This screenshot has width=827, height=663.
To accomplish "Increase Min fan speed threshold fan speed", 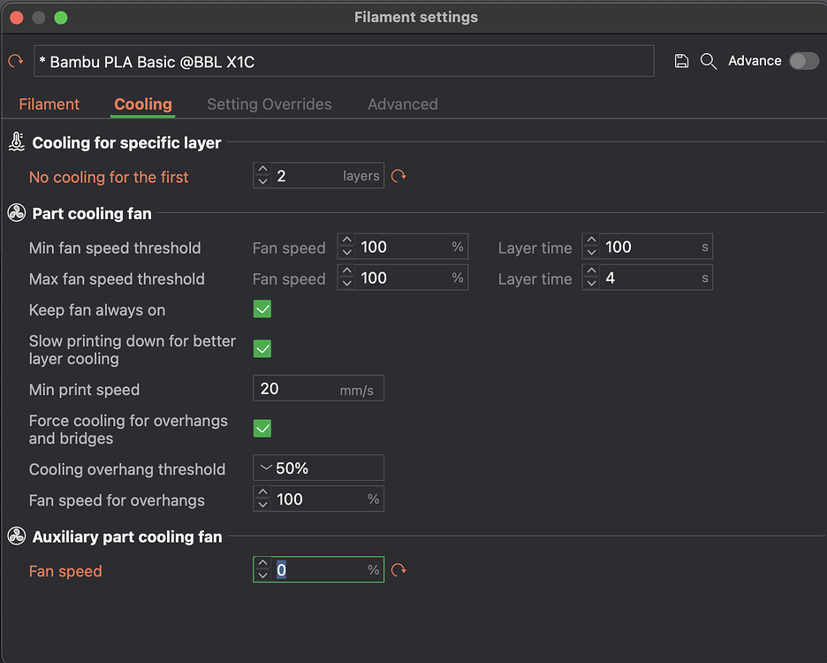I will coord(346,240).
